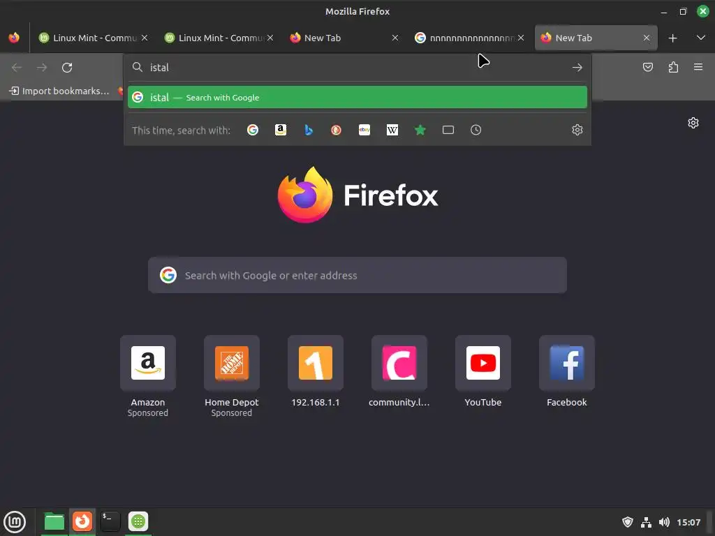715x536 pixels.
Task: Select the 'istal — Search with Google' suggestion
Action: [x=357, y=97]
